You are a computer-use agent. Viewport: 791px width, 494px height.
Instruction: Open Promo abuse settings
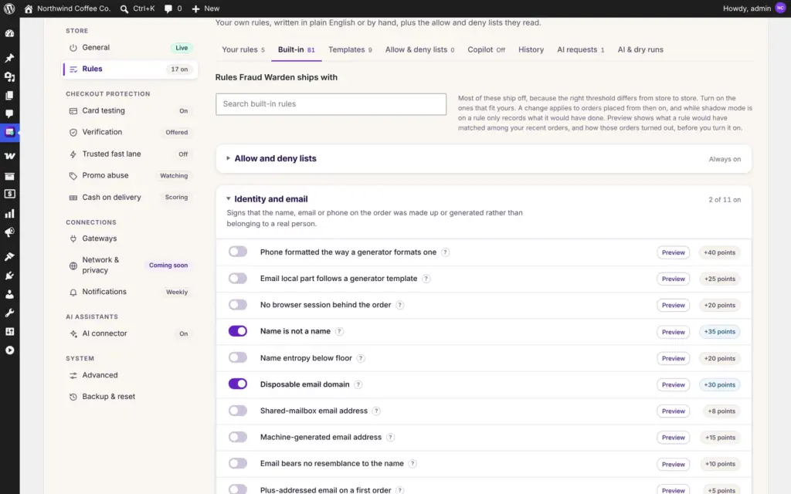click(x=130, y=175)
